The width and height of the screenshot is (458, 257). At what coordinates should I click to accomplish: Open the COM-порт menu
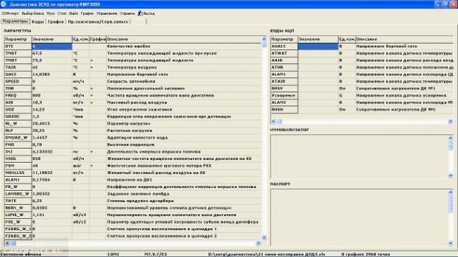pyautogui.click(x=11, y=13)
